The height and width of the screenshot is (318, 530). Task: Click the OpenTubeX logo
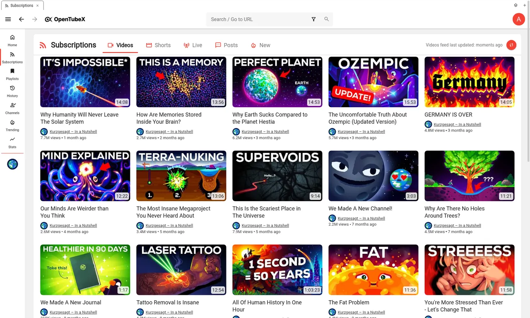65,19
